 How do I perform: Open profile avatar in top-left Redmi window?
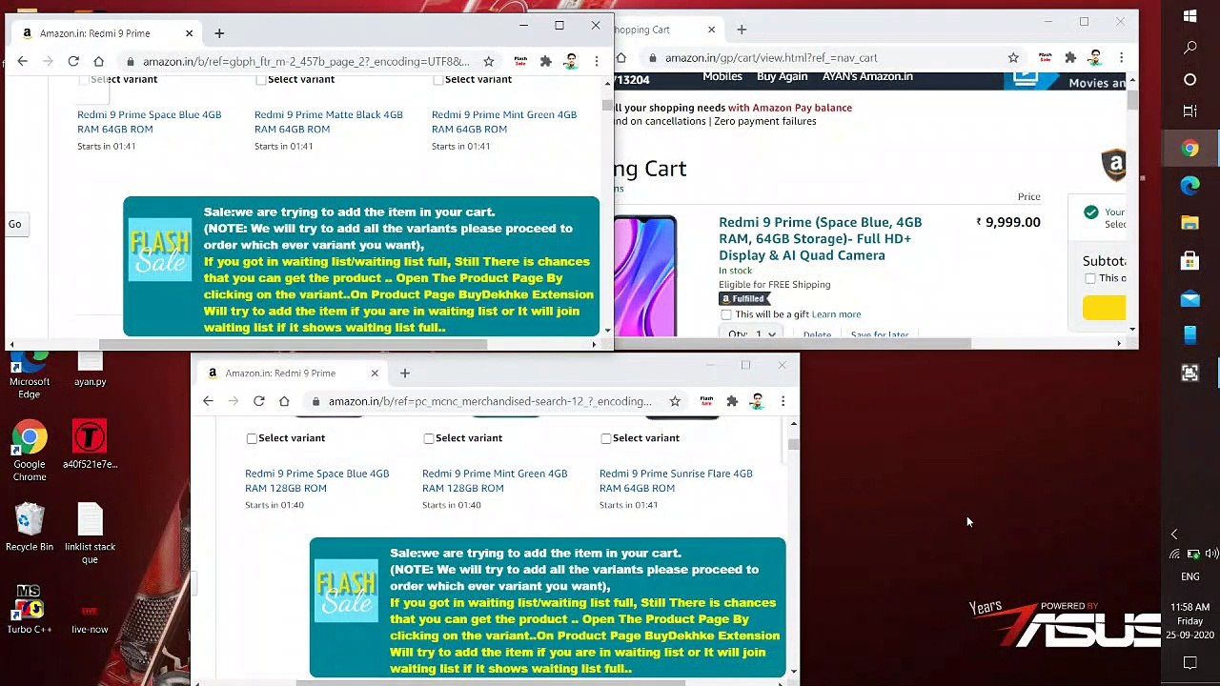[571, 61]
